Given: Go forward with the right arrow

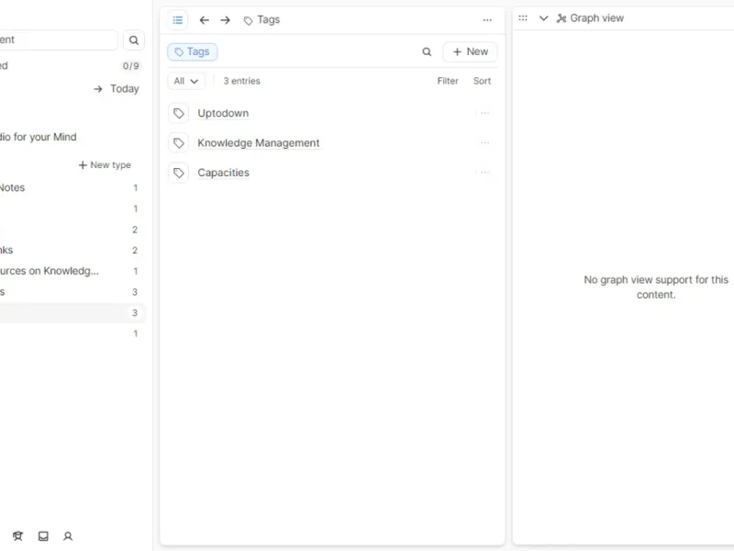Looking at the screenshot, I should [225, 20].
